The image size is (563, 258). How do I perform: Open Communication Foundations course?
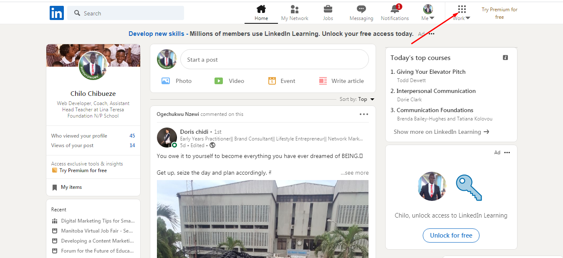tap(435, 110)
